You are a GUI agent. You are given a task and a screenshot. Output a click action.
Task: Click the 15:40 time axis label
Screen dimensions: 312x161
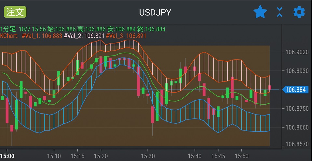tap(195, 156)
